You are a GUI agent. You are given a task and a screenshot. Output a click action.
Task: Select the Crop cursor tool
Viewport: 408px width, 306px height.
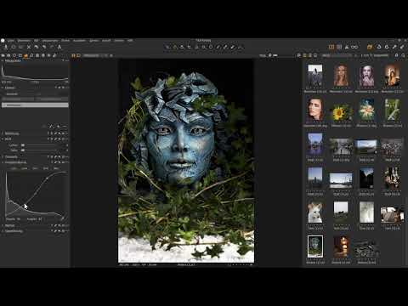pos(190,47)
